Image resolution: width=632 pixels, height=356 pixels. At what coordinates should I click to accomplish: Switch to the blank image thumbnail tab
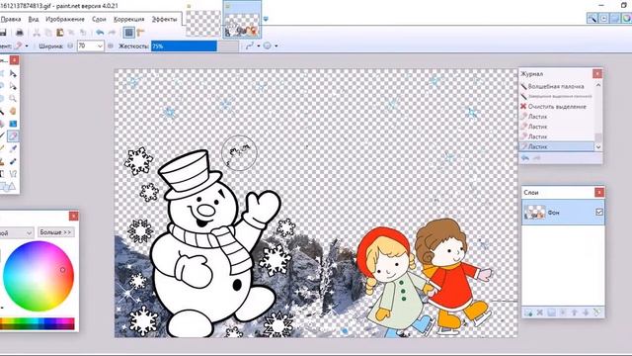tap(203, 23)
